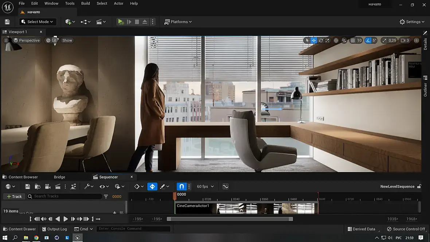Select the translate (move) gizmo tool
This screenshot has width=430, height=242.
[314, 40]
